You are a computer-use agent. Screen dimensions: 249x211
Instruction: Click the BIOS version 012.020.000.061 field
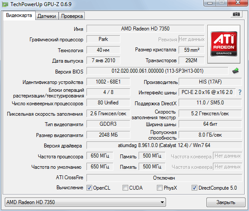click(157, 71)
